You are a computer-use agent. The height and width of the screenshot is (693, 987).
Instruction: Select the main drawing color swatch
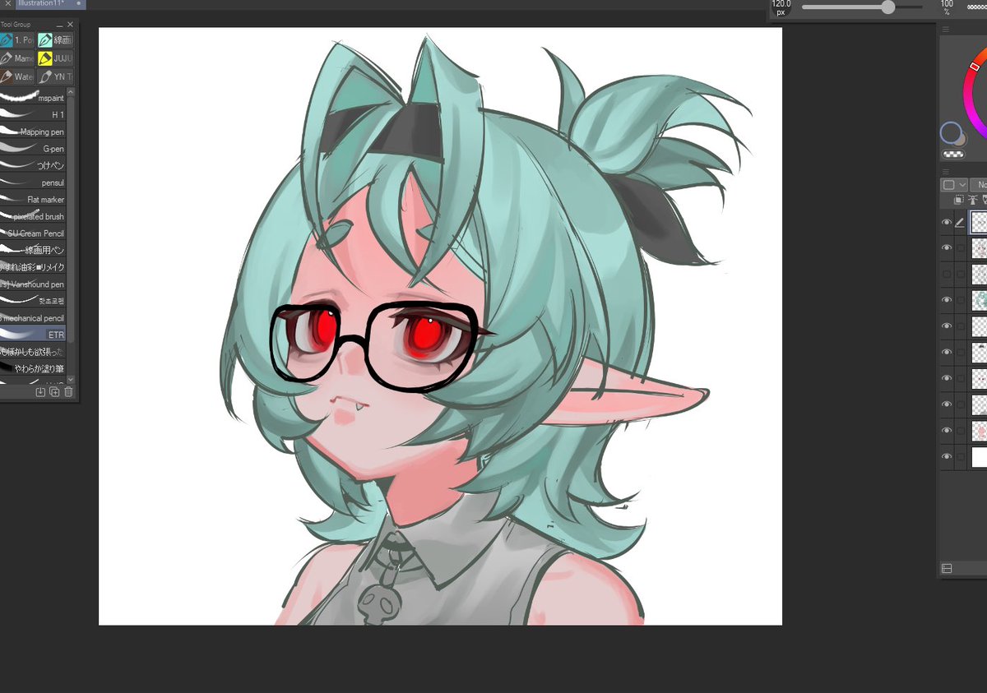coord(951,132)
